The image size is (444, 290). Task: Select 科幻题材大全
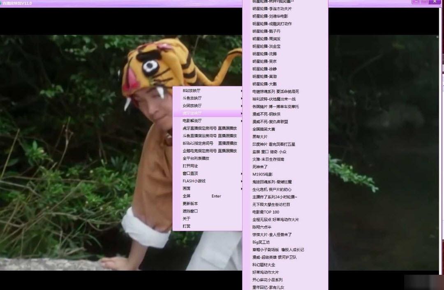pyautogui.click(x=285, y=265)
